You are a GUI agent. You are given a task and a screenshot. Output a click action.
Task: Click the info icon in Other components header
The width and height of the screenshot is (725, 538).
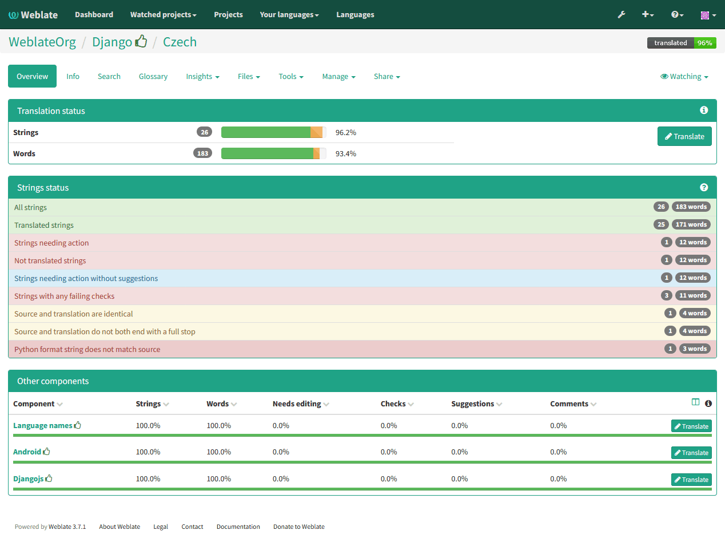tap(708, 403)
